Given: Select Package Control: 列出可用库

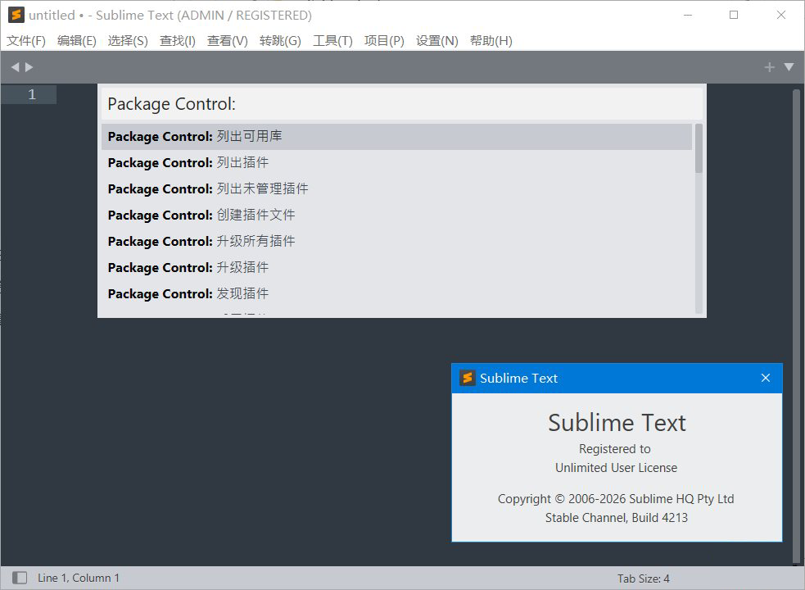Looking at the screenshot, I should tap(396, 137).
